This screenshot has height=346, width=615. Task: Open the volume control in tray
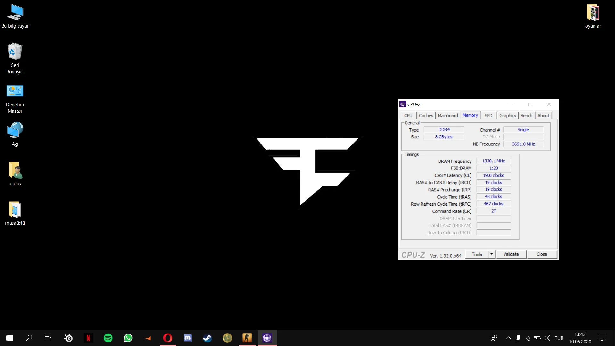pos(547,338)
